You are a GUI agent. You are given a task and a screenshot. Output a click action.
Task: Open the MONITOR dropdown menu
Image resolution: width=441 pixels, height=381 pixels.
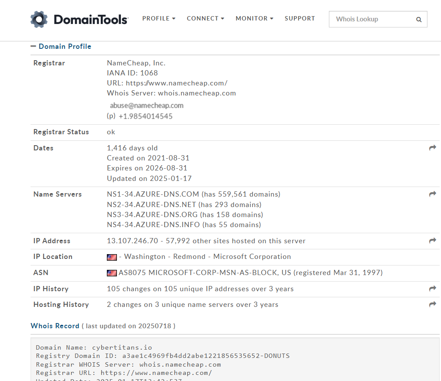tap(254, 19)
